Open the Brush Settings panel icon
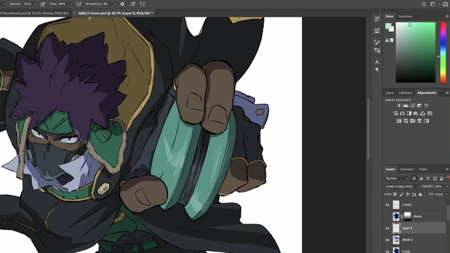Screen dimensions: 450x253 point(377,42)
